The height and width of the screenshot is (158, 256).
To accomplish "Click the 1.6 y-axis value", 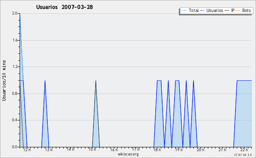I will tap(15, 40).
